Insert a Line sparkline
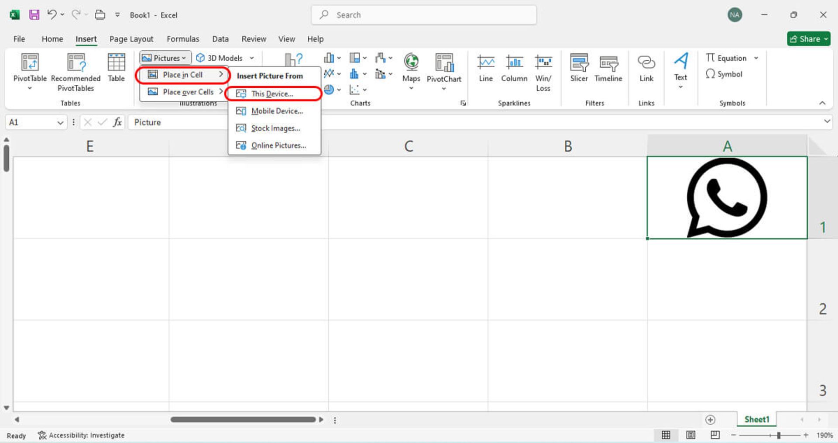 pyautogui.click(x=485, y=68)
